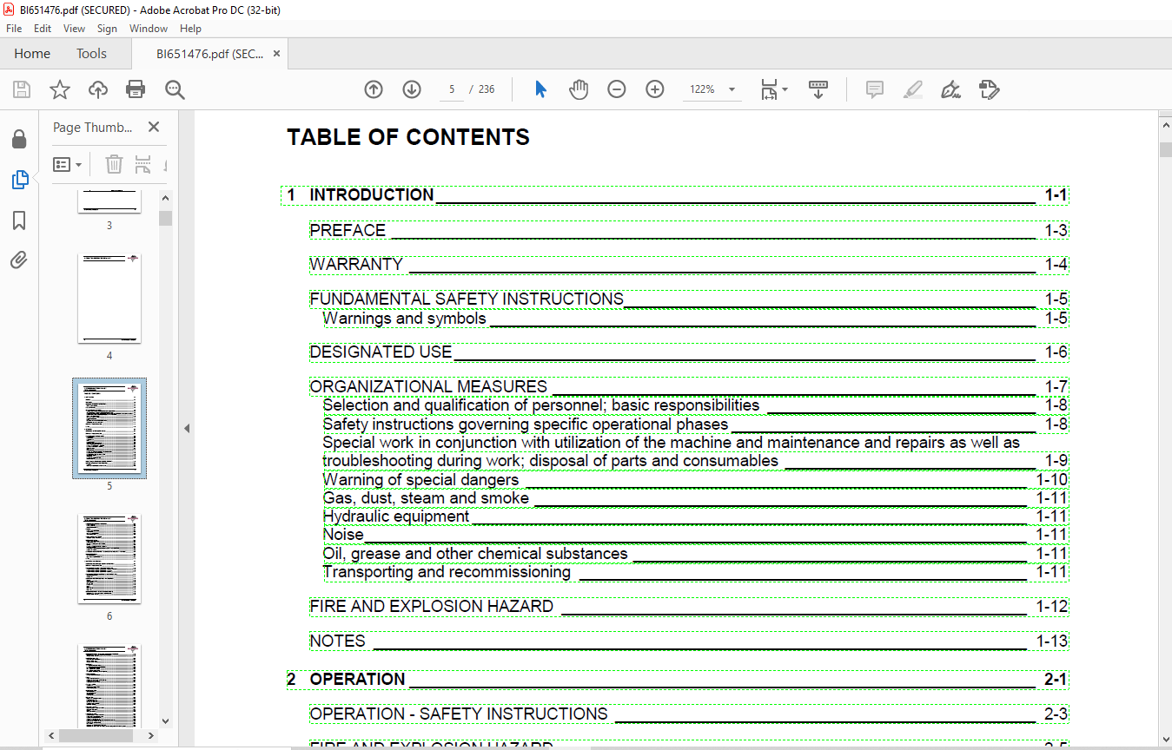
Task: Click the scrolling mode keyboard icon
Action: tap(818, 89)
